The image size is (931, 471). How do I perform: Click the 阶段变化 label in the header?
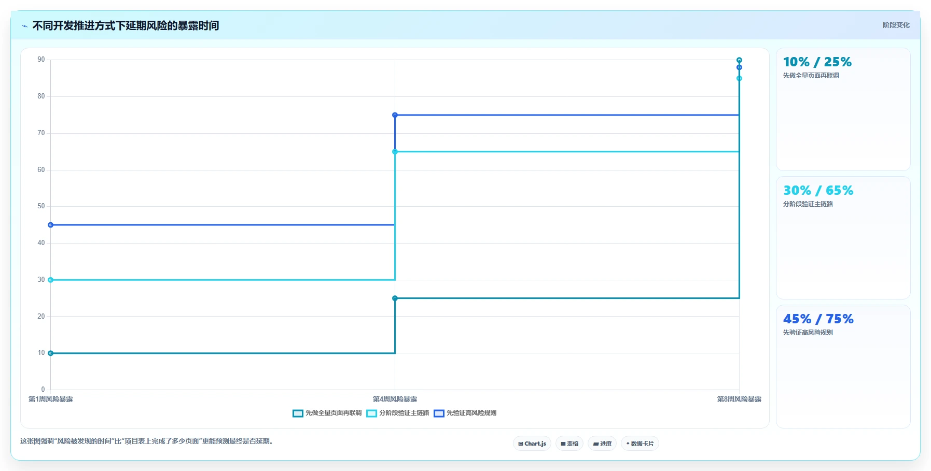pyautogui.click(x=896, y=25)
